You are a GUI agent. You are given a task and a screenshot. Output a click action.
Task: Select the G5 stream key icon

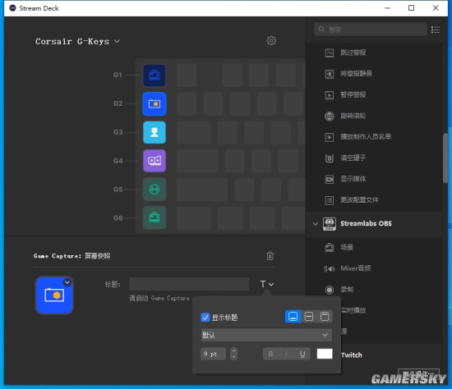[155, 190]
